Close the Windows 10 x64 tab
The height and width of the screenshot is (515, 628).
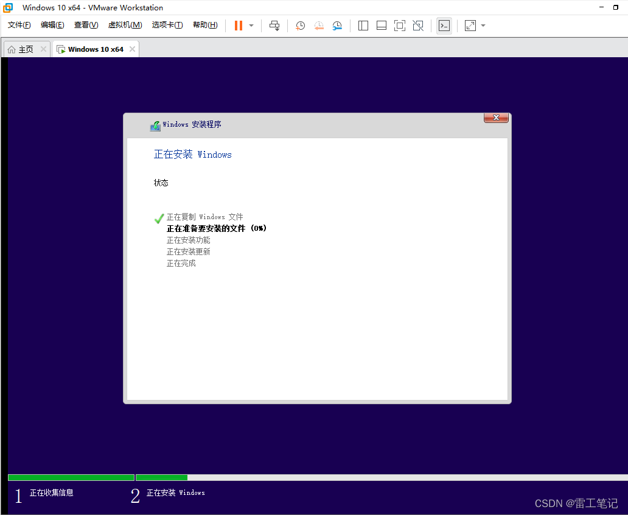[x=132, y=49]
